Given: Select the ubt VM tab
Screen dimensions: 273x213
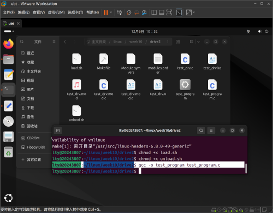Looking at the screenshot, I should pyautogui.click(x=11, y=23).
